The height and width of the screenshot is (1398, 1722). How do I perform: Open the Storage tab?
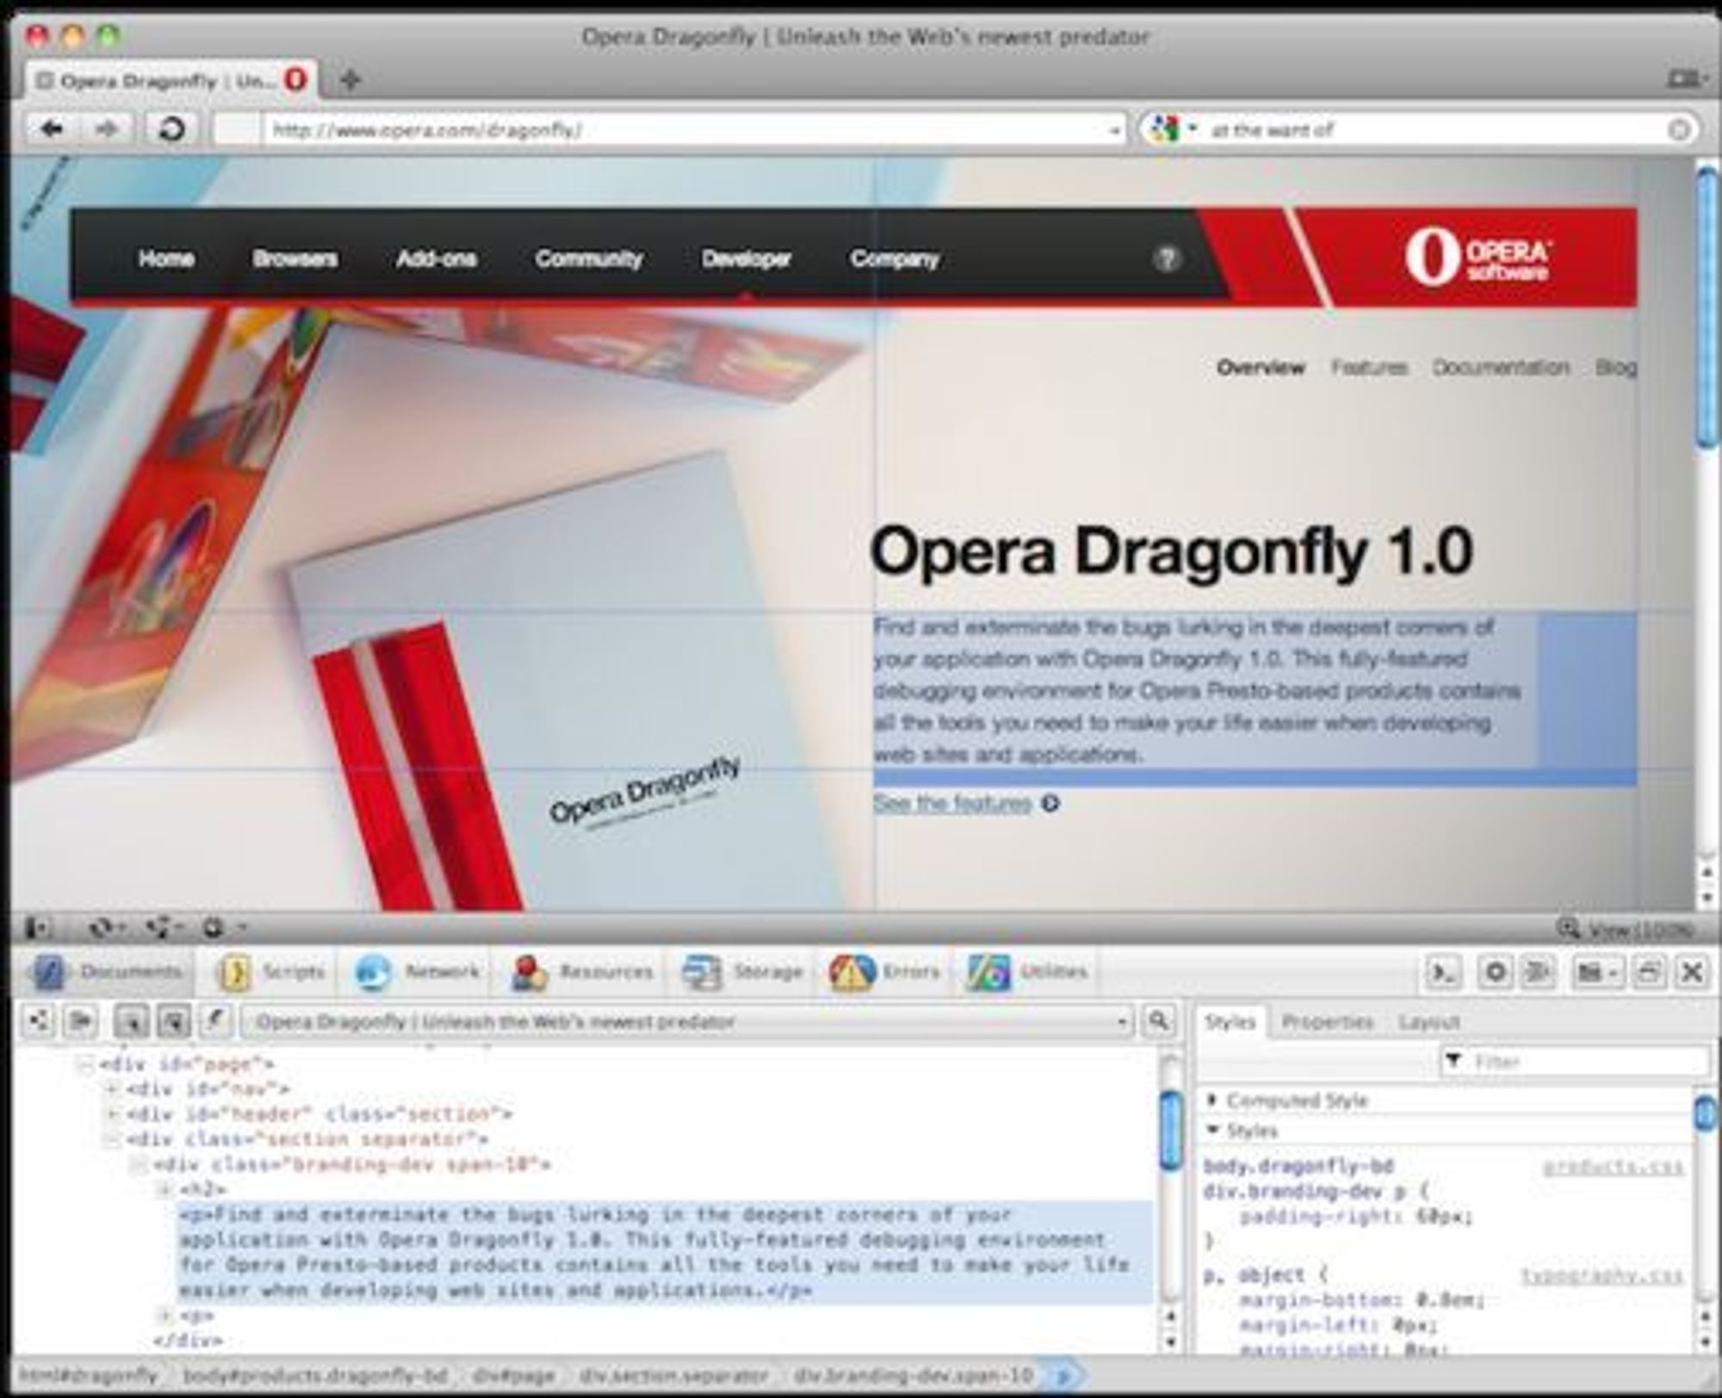tap(742, 973)
